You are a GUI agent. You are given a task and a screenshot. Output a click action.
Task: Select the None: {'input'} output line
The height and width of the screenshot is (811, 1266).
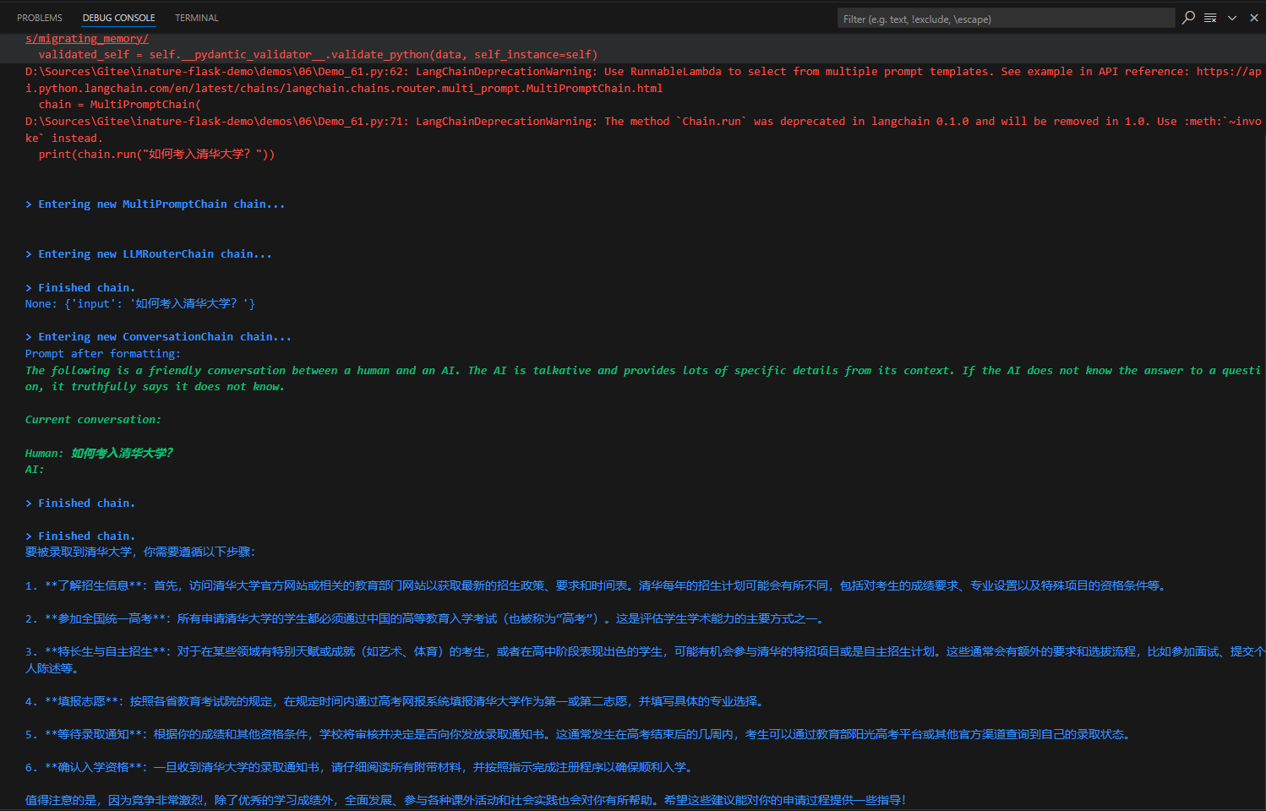(x=140, y=304)
